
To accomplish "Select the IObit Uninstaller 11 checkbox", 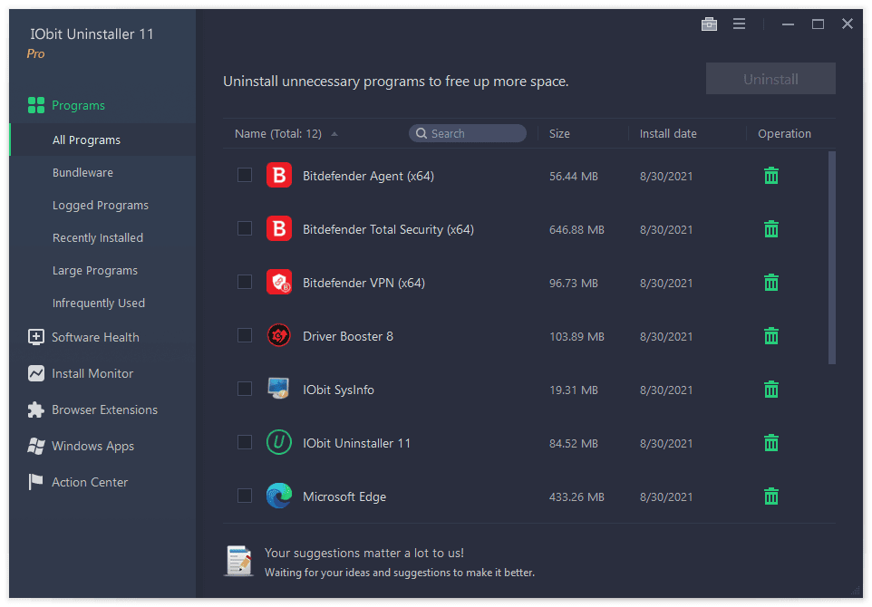I will point(245,442).
